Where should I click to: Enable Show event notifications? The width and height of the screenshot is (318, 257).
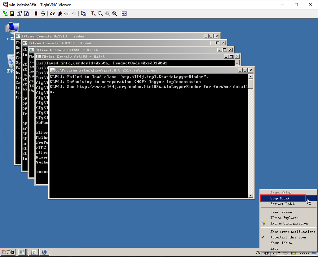click(292, 232)
